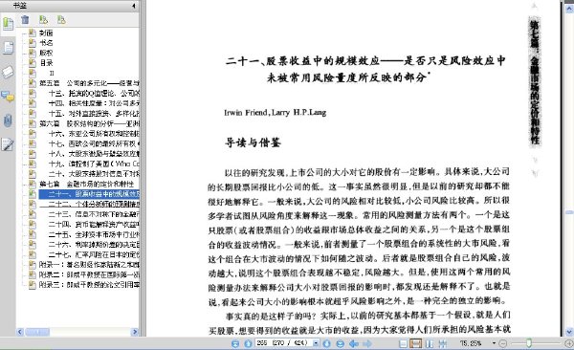
Task: Click the page icon beside 附录三 bookmark
Action: pos(33,284)
